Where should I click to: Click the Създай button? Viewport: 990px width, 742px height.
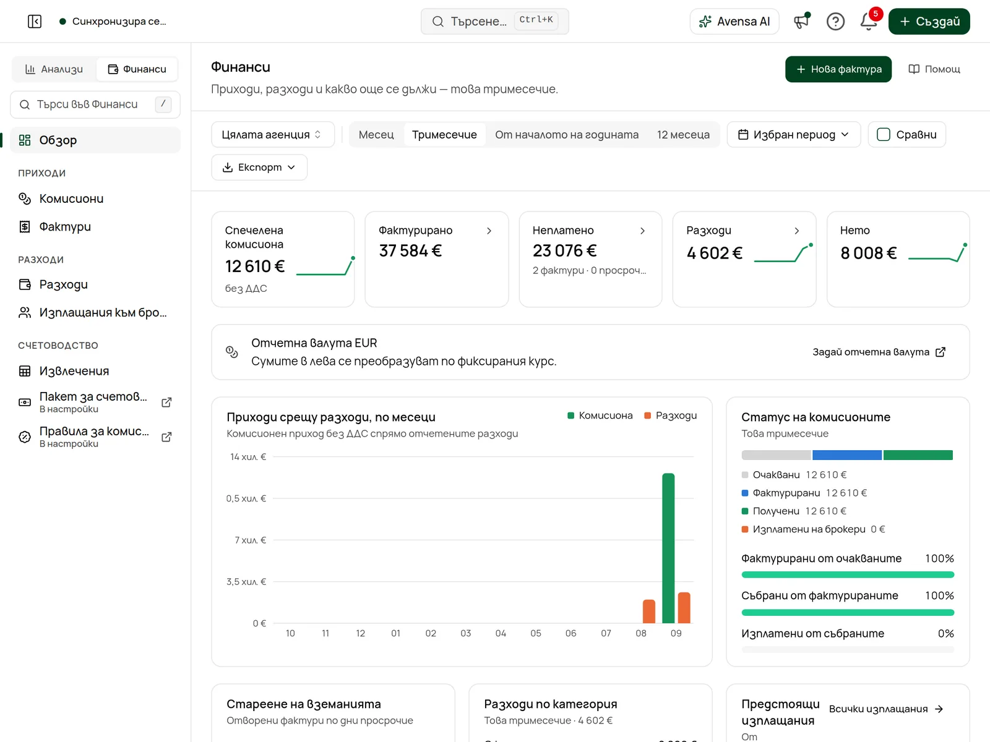point(929,22)
